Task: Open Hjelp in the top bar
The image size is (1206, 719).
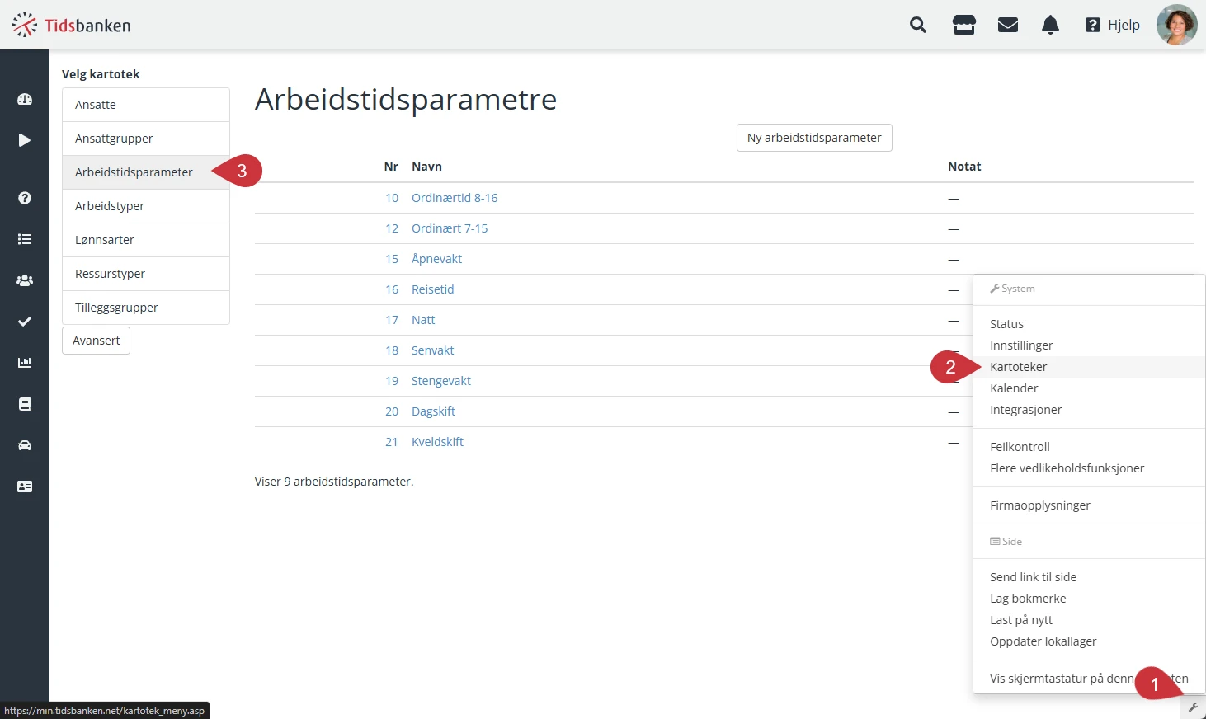Action: pyautogui.click(x=1113, y=25)
